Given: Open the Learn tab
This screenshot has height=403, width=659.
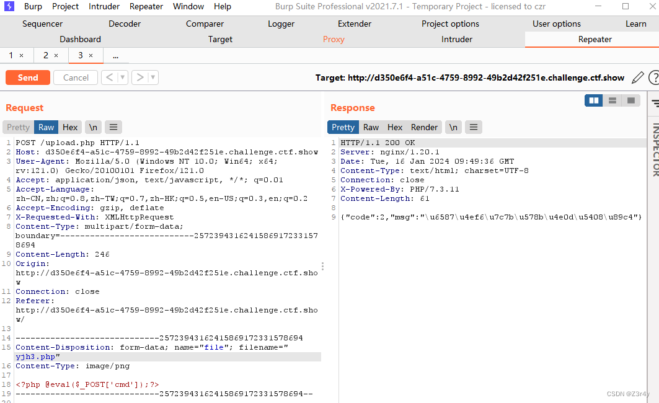Looking at the screenshot, I should [636, 24].
